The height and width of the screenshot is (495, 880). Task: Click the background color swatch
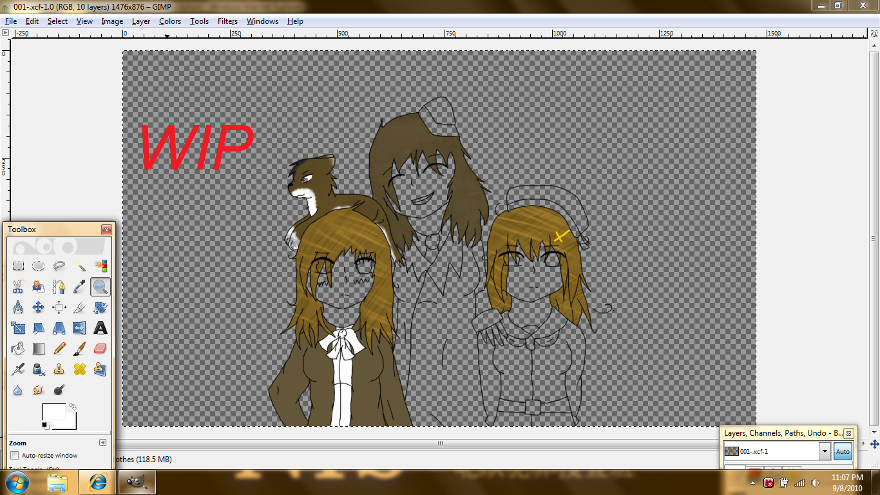click(x=70, y=425)
